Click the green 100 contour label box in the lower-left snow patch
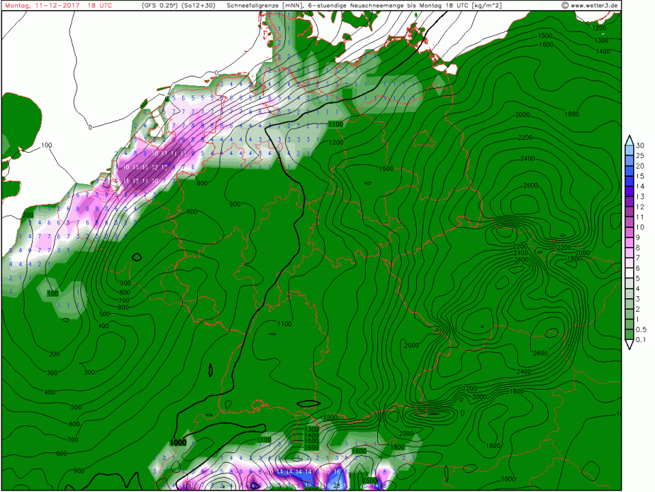 click(53, 293)
